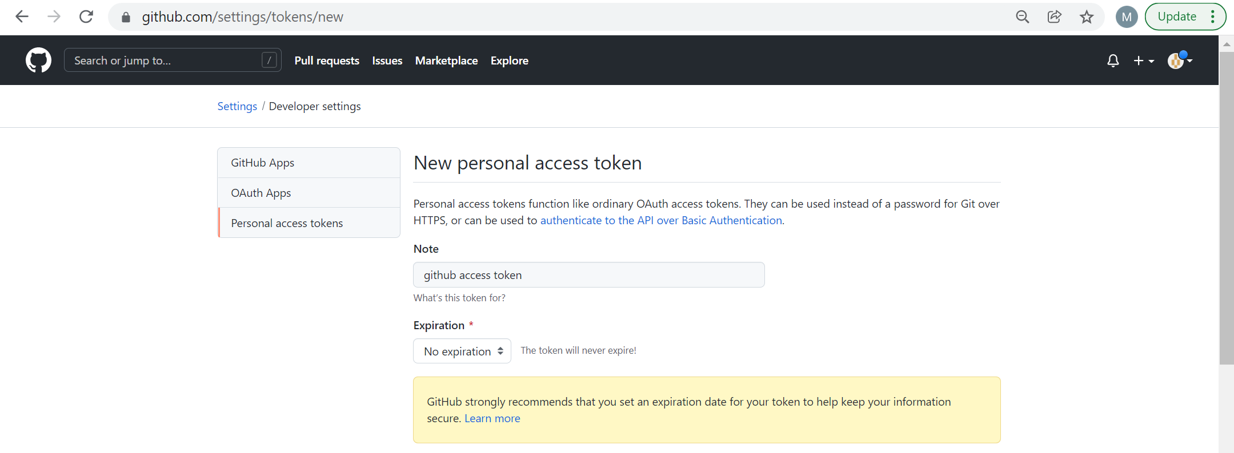
Task: Open the Chrome three-dot menu
Action: (x=1213, y=17)
